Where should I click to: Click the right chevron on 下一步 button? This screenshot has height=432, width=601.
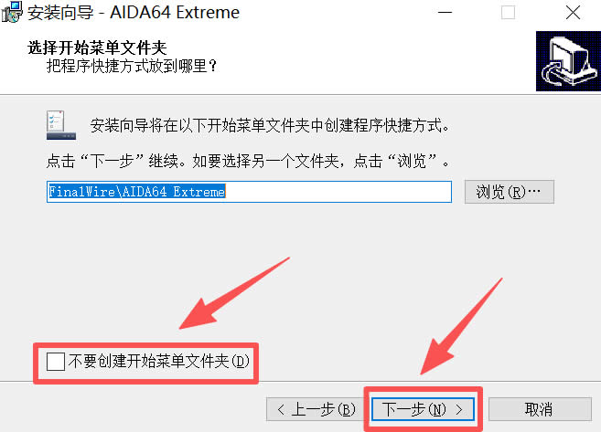(459, 410)
